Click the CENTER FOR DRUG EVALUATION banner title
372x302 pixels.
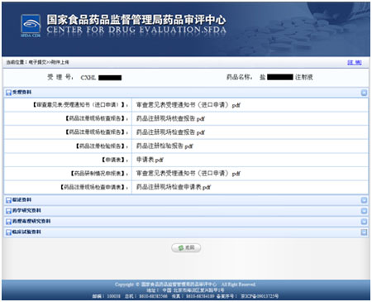tap(136, 30)
